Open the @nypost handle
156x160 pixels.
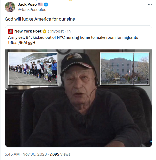(x=56, y=31)
